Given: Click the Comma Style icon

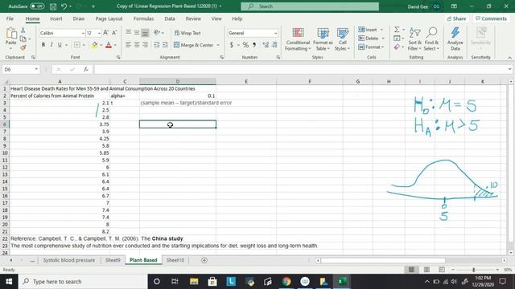Looking at the screenshot, I should pos(254,45).
